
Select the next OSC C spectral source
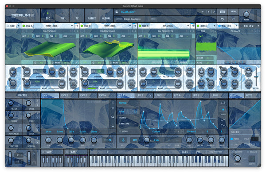(x=194, y=31)
